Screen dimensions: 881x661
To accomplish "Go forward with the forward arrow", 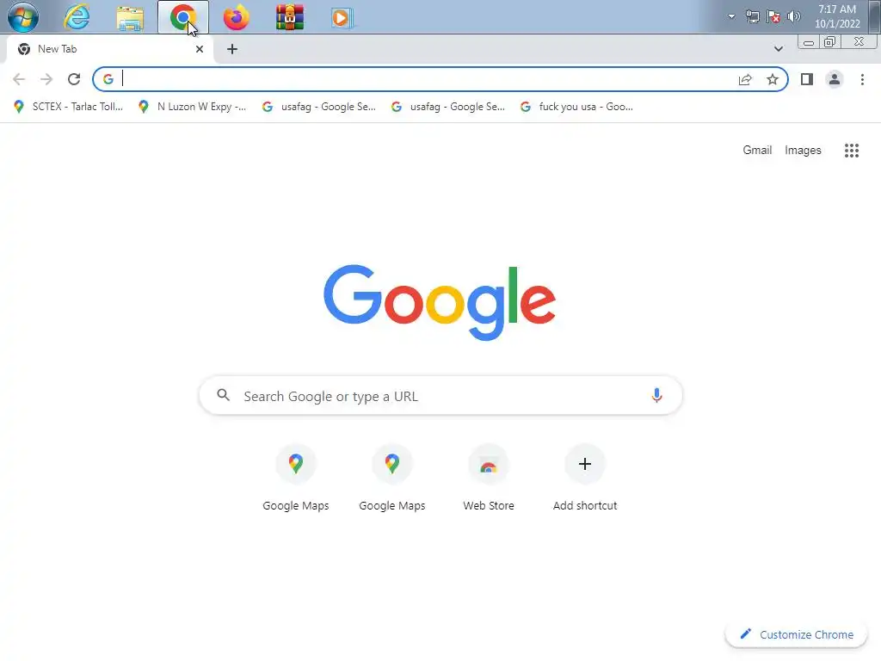I will click(46, 79).
